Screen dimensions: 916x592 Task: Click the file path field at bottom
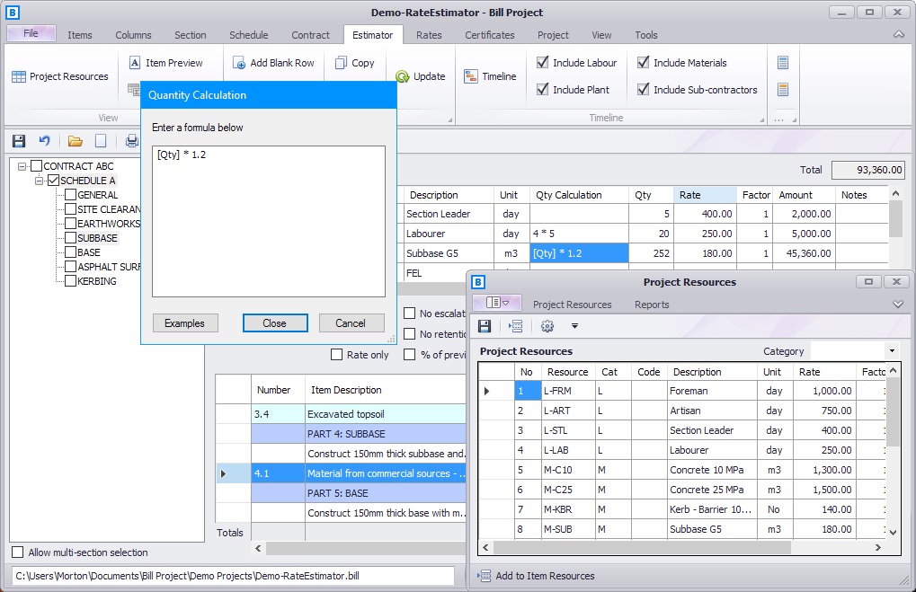click(x=234, y=576)
